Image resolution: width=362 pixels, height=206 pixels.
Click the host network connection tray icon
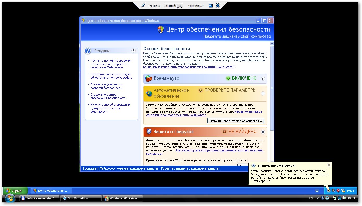[x=339, y=198]
